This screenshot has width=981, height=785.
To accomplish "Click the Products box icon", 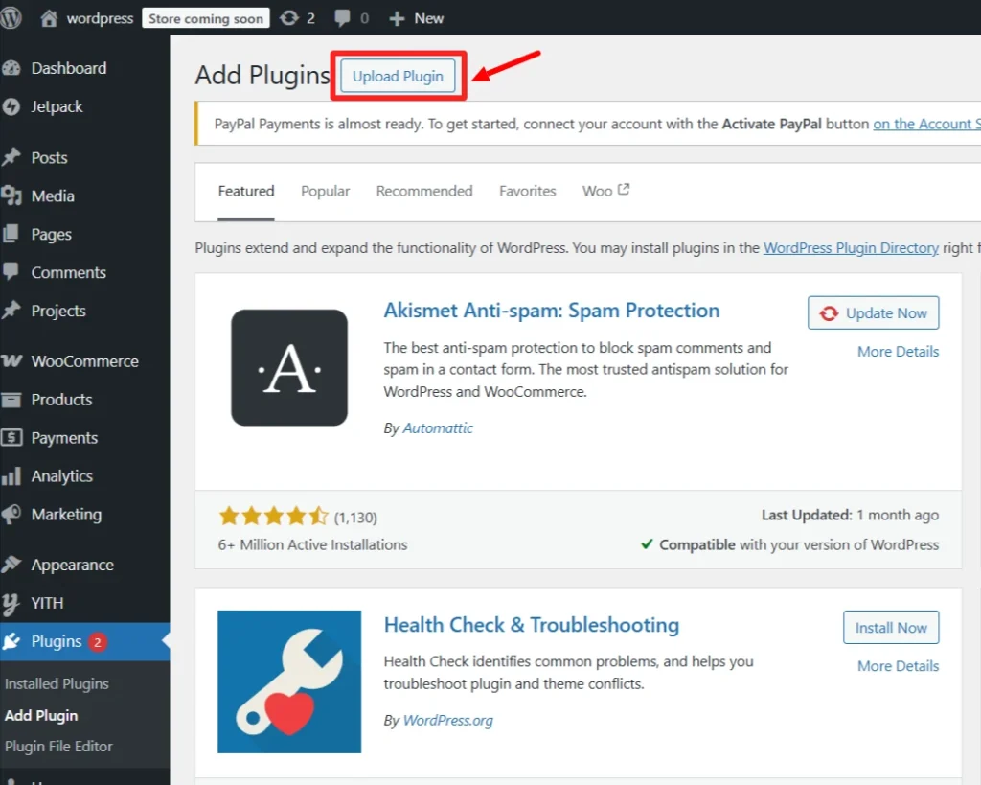I will [x=11, y=400].
